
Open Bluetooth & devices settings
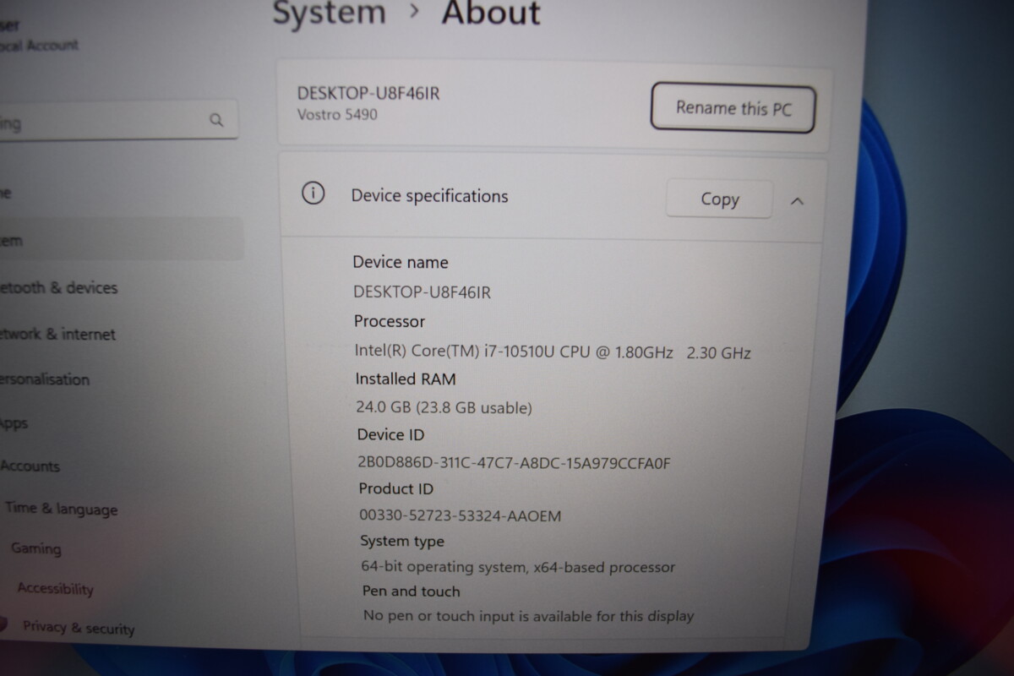coord(59,288)
